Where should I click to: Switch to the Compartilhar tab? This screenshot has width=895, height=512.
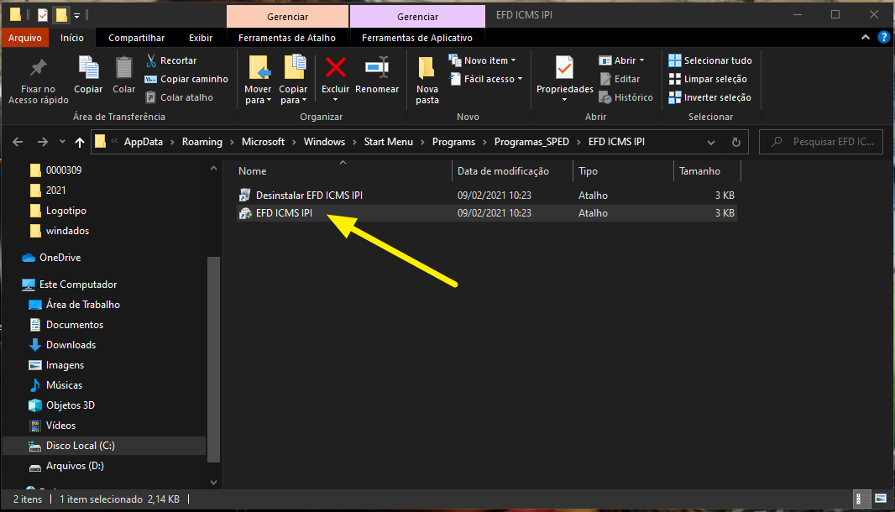(x=136, y=38)
